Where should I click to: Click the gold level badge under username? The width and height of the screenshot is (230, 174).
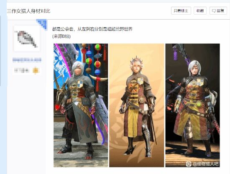(x=36, y=71)
